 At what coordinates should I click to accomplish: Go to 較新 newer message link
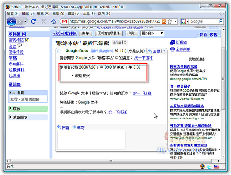202,35
